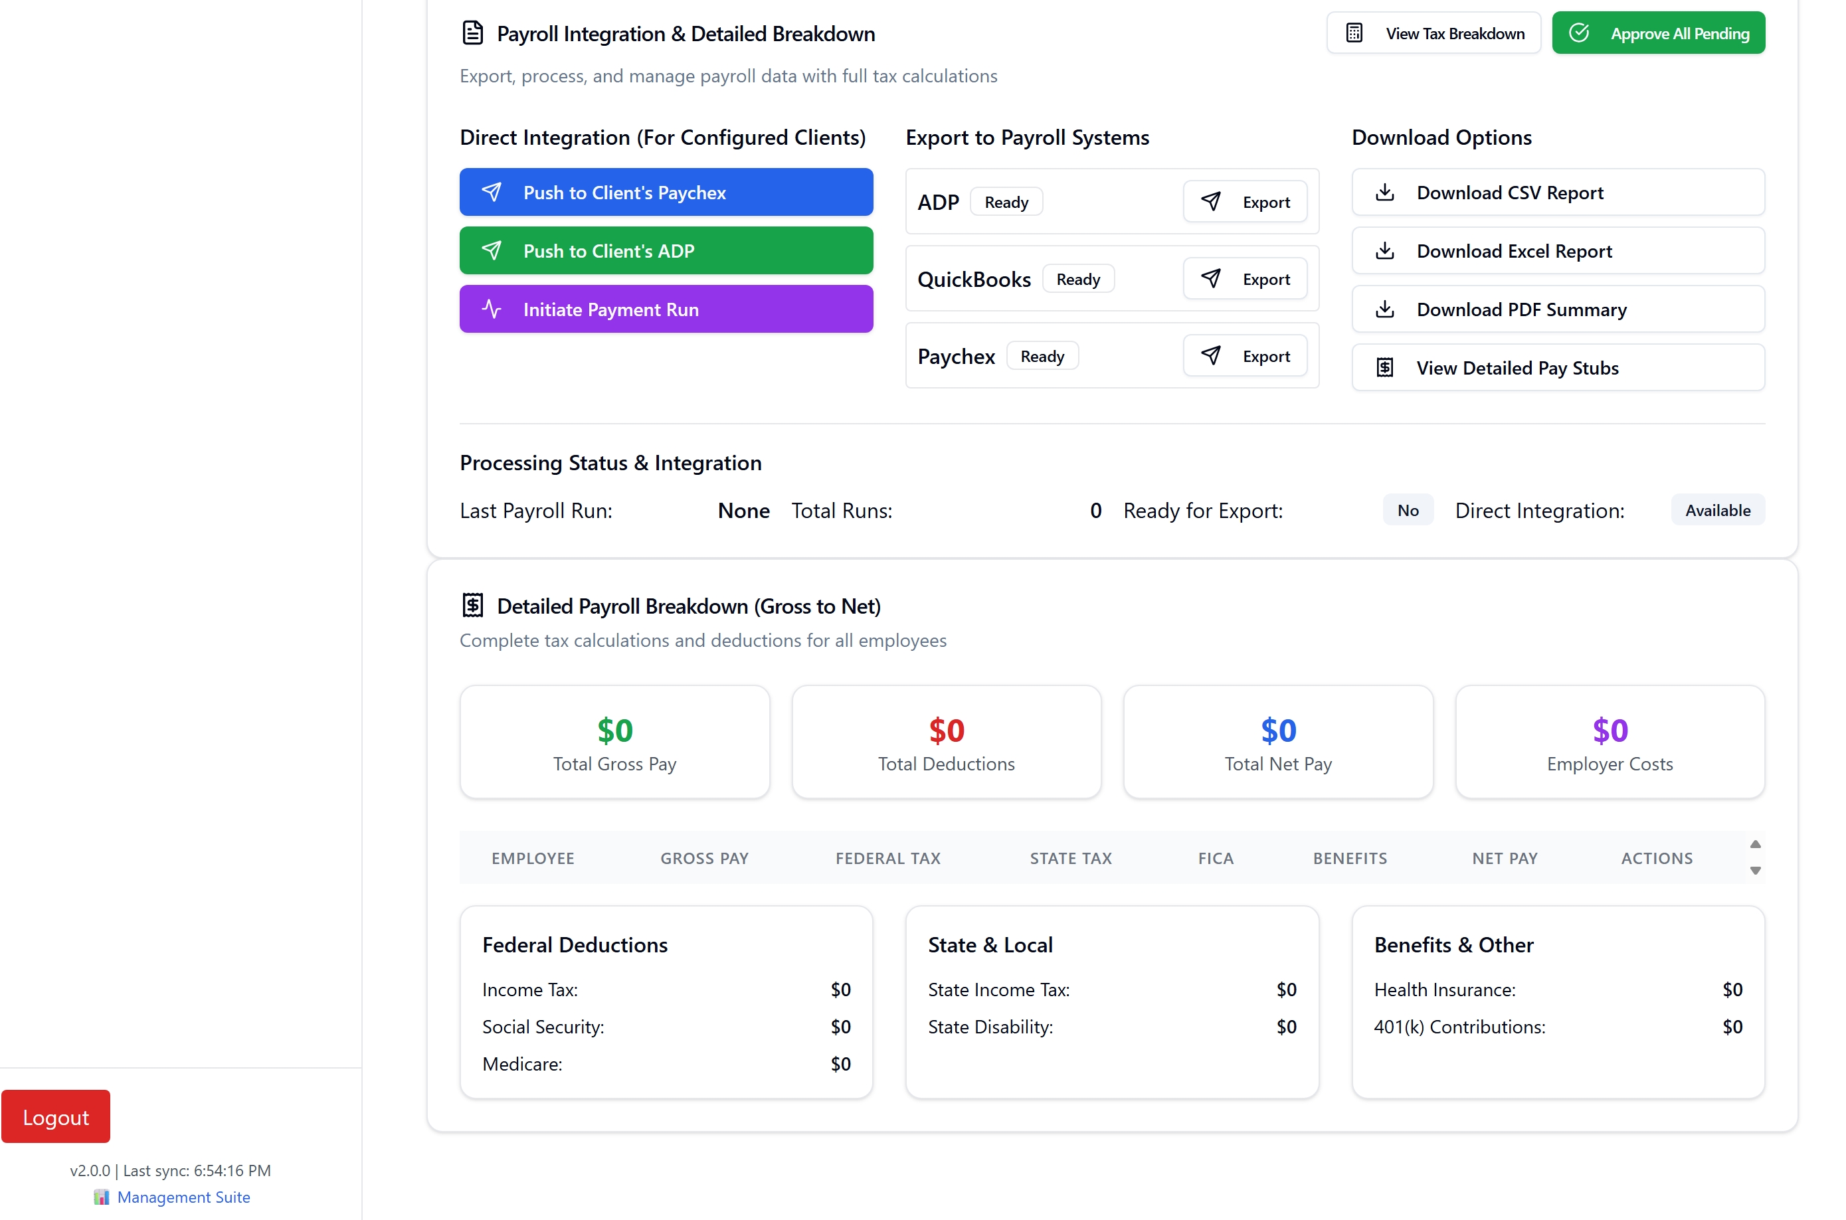Toggle the Ready badge next to ADP
This screenshot has height=1220, width=1846.
1006,201
